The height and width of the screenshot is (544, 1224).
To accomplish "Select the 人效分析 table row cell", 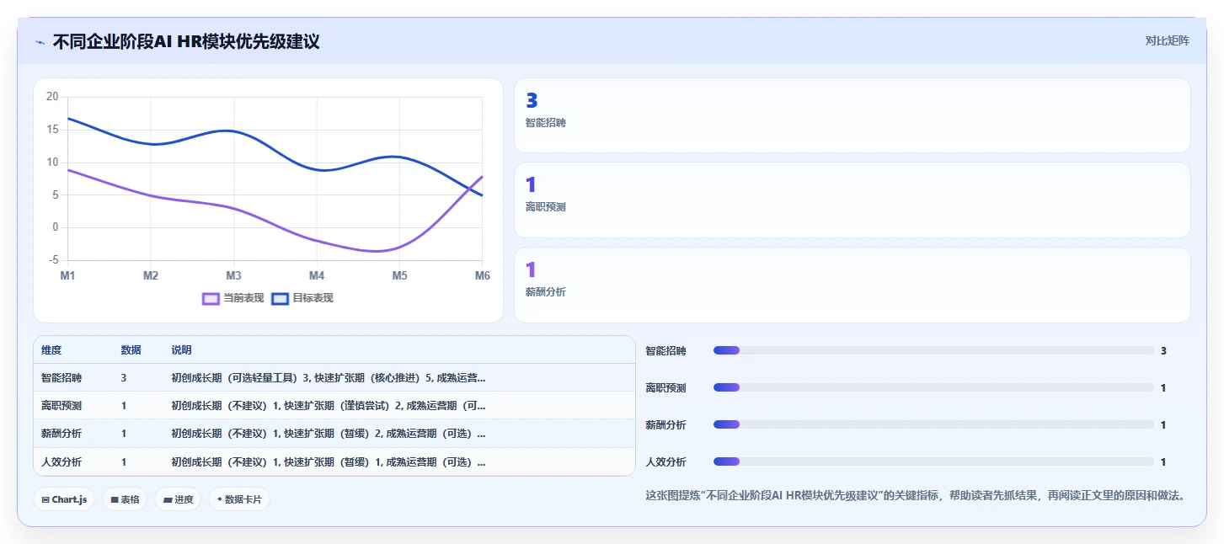I will [x=61, y=462].
